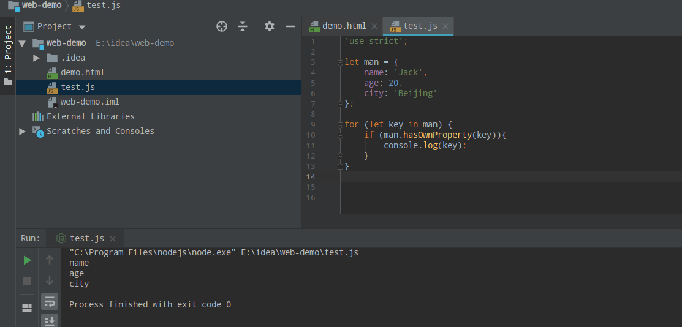Close the test.js editor tab
This screenshot has height=327, width=682.
[445, 26]
